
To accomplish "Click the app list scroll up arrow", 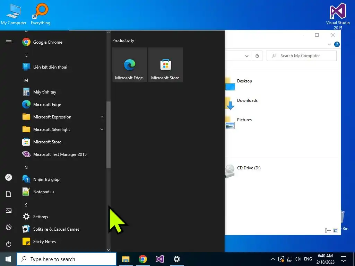I will [x=109, y=33].
